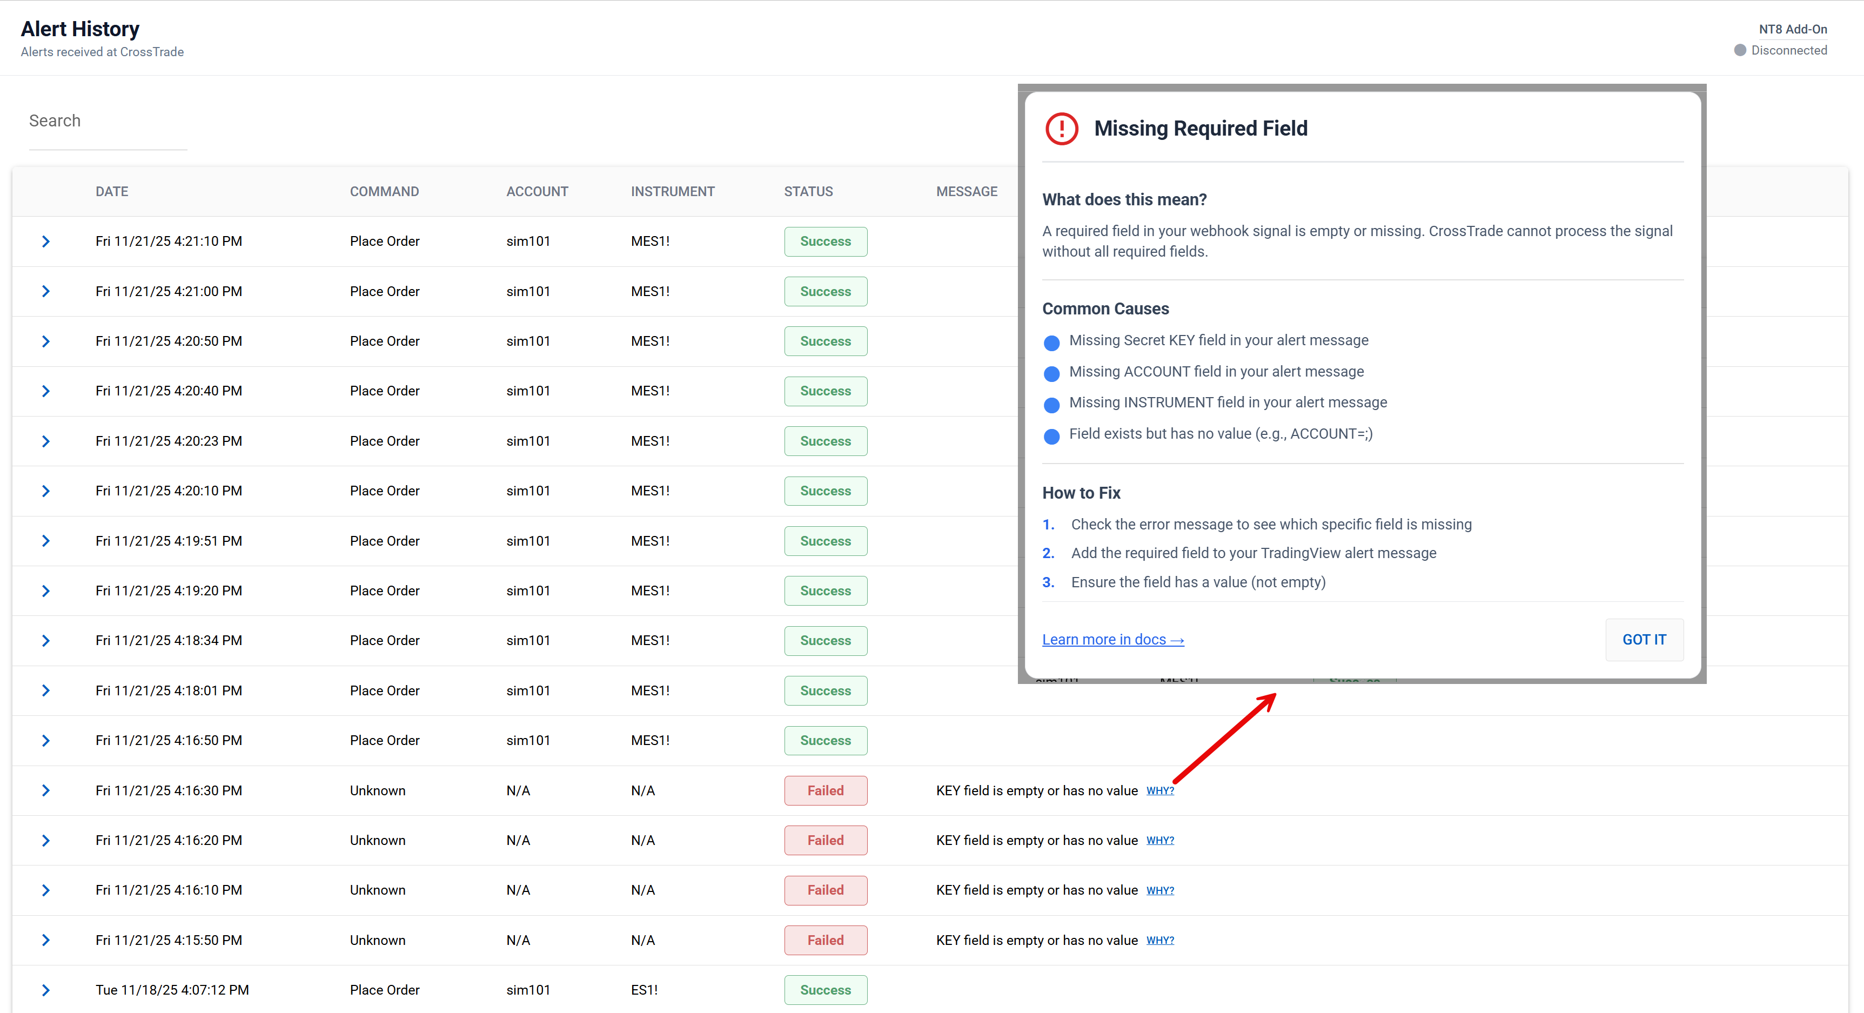
Task: Open Learn more in docs link
Action: click(x=1112, y=640)
